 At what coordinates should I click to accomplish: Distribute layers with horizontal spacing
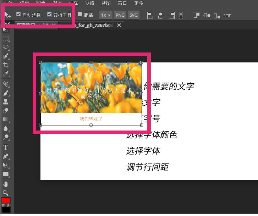point(227,16)
